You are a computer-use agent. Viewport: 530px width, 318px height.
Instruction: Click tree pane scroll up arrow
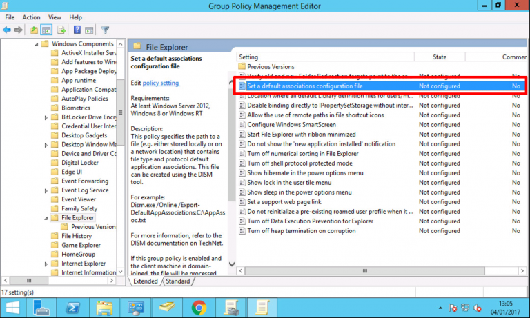(121, 44)
